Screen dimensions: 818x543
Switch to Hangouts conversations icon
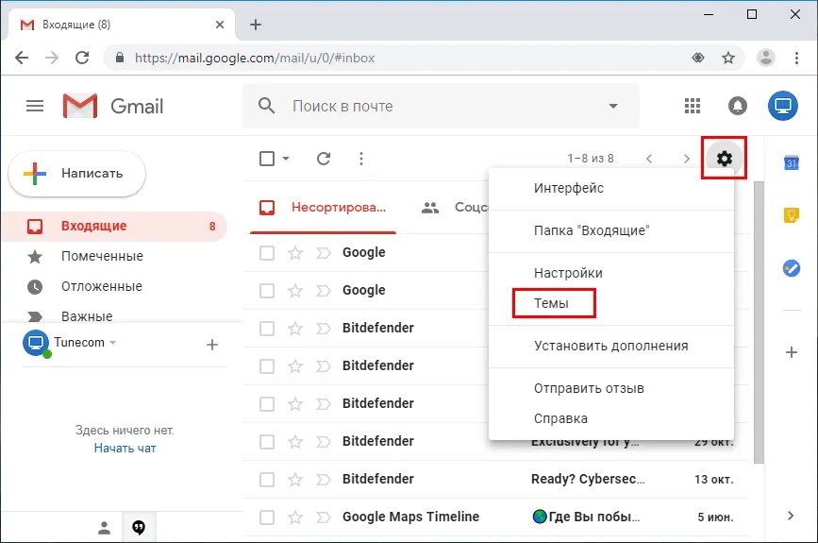pos(139,527)
